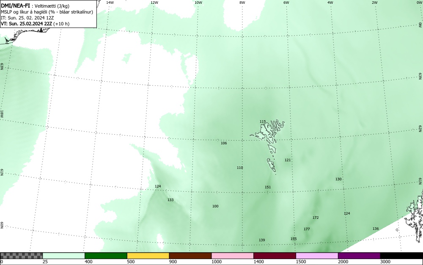The image size is (423, 265).
Task: Click the 124 value just above 133
Action: [x=158, y=186]
